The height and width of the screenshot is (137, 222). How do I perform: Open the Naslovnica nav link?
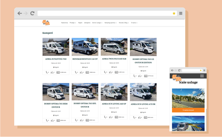[64, 23]
